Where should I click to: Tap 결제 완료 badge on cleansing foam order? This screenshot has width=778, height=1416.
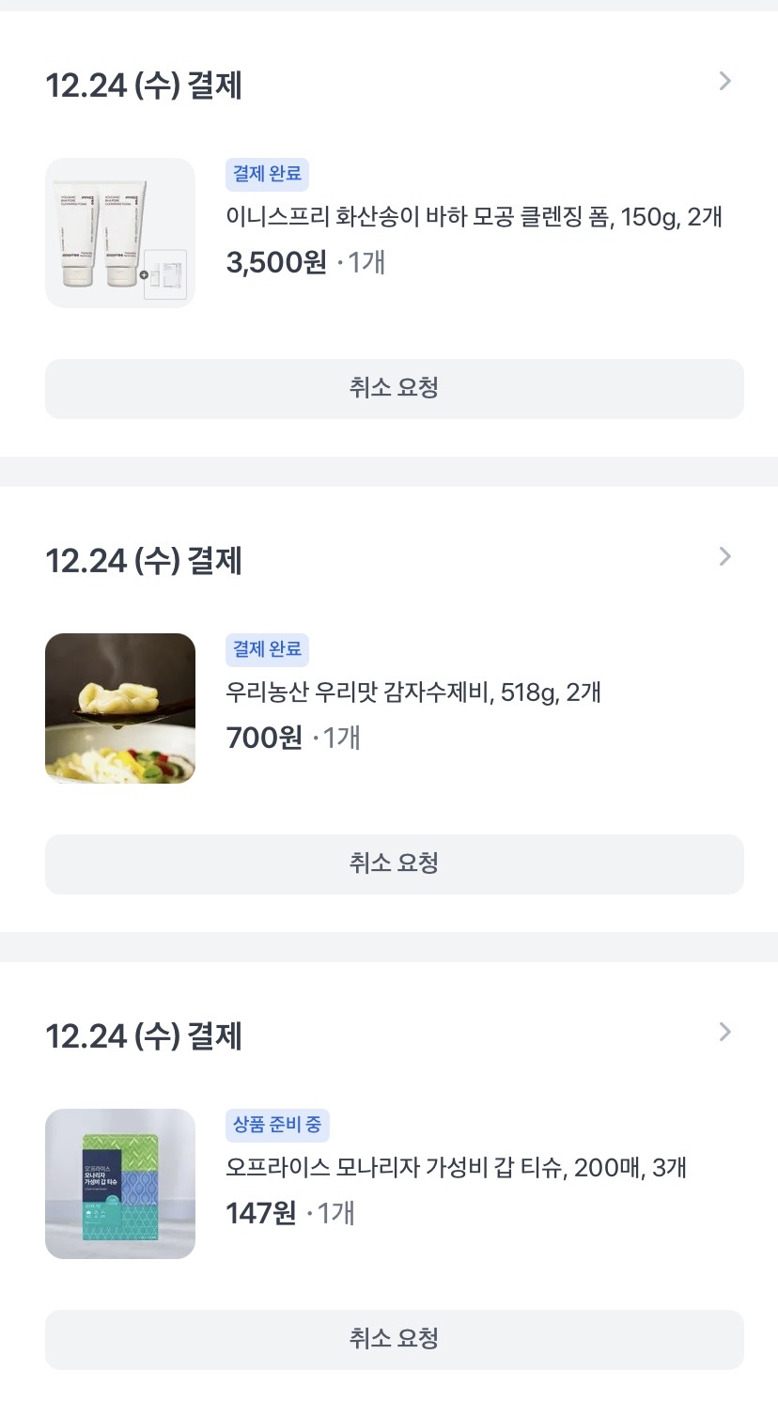coord(267,174)
